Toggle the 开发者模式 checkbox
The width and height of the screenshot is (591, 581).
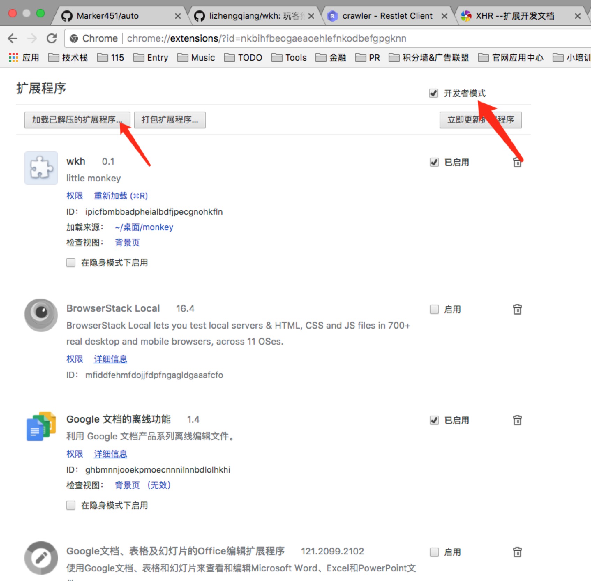(434, 93)
